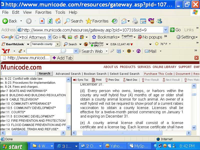Click document pane horizontal scrollbar thumb
Viewport: 200px width, 150px height.
122,133
